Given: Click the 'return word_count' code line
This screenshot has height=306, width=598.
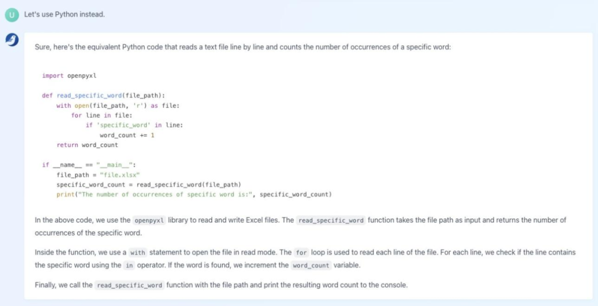Looking at the screenshot, I should tap(87, 145).
